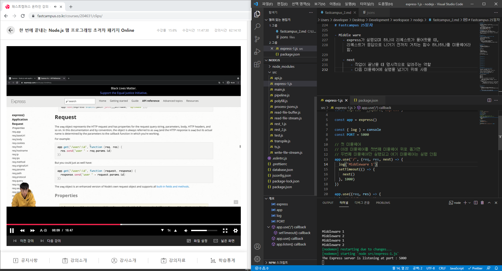This screenshot has height=271, width=502.
Task: Adjust the video volume slider
Action: click(x=204, y=230)
